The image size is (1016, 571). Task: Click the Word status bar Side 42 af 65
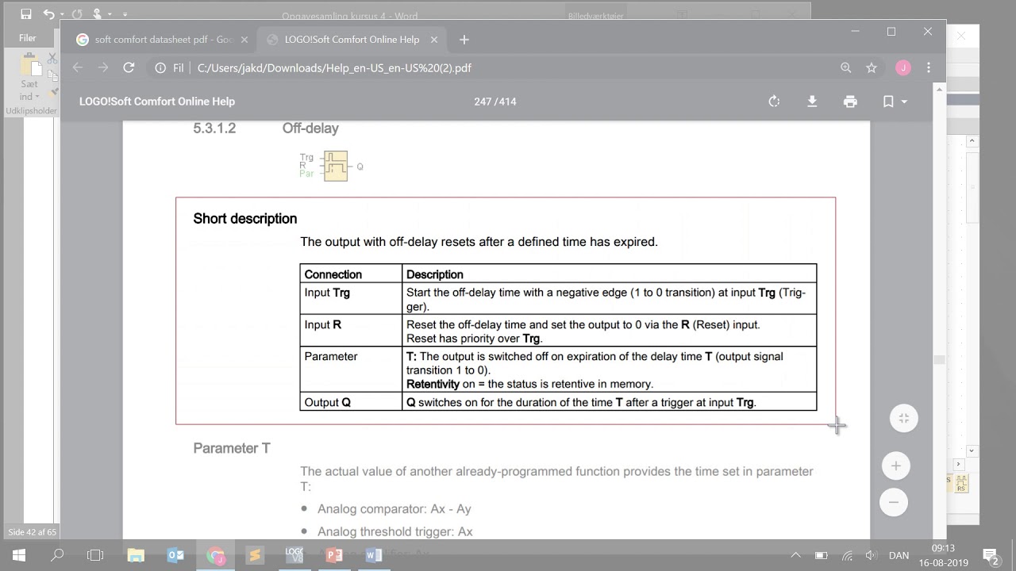pyautogui.click(x=32, y=532)
